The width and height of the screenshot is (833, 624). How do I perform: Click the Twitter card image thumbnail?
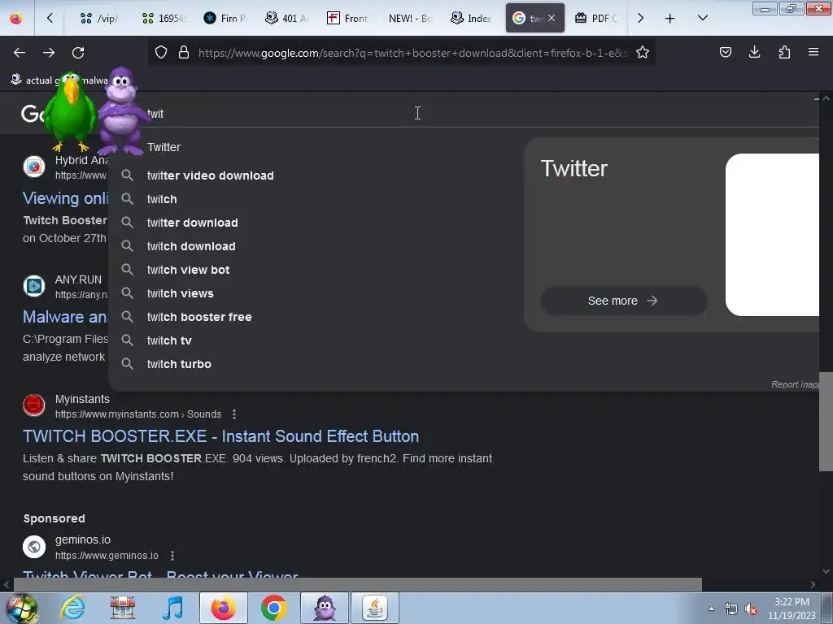point(772,235)
